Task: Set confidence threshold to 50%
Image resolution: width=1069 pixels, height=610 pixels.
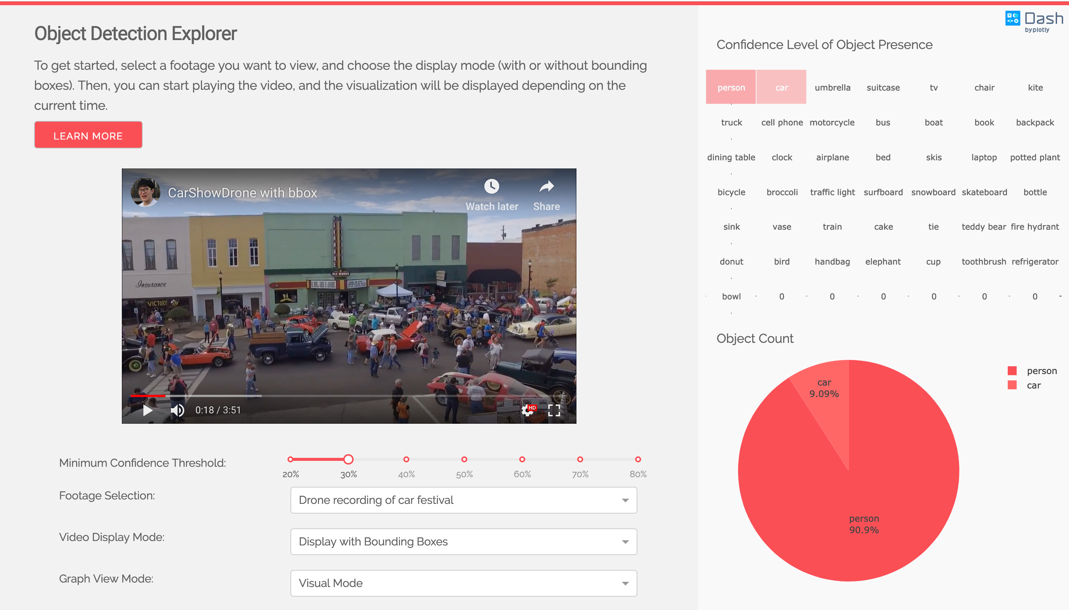Action: point(464,459)
